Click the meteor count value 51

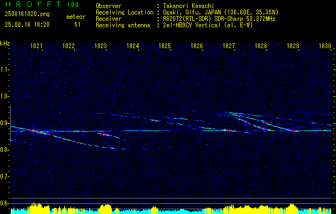[77, 25]
